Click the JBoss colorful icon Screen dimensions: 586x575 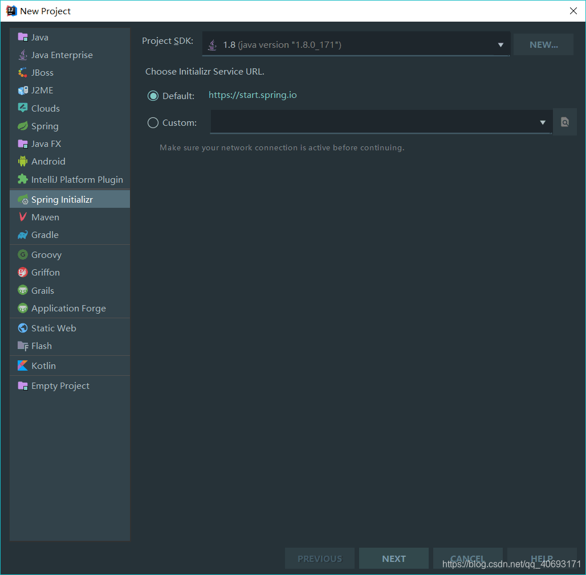(x=23, y=72)
